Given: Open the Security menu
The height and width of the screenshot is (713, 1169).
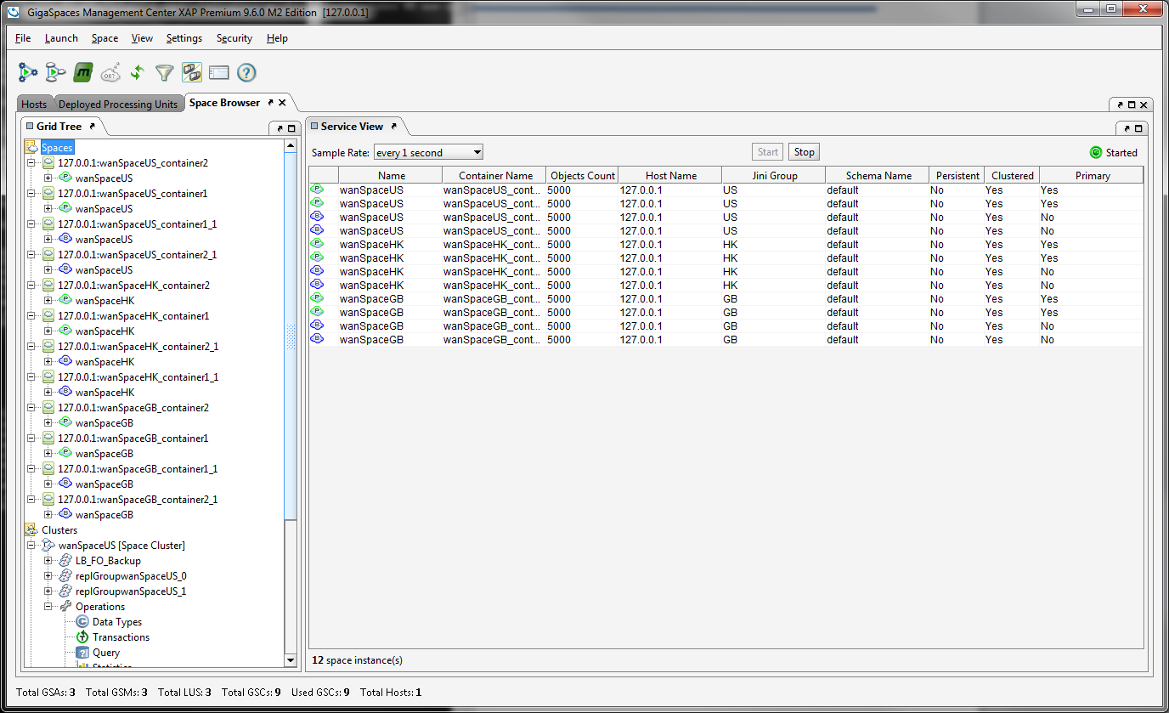Looking at the screenshot, I should coord(234,38).
